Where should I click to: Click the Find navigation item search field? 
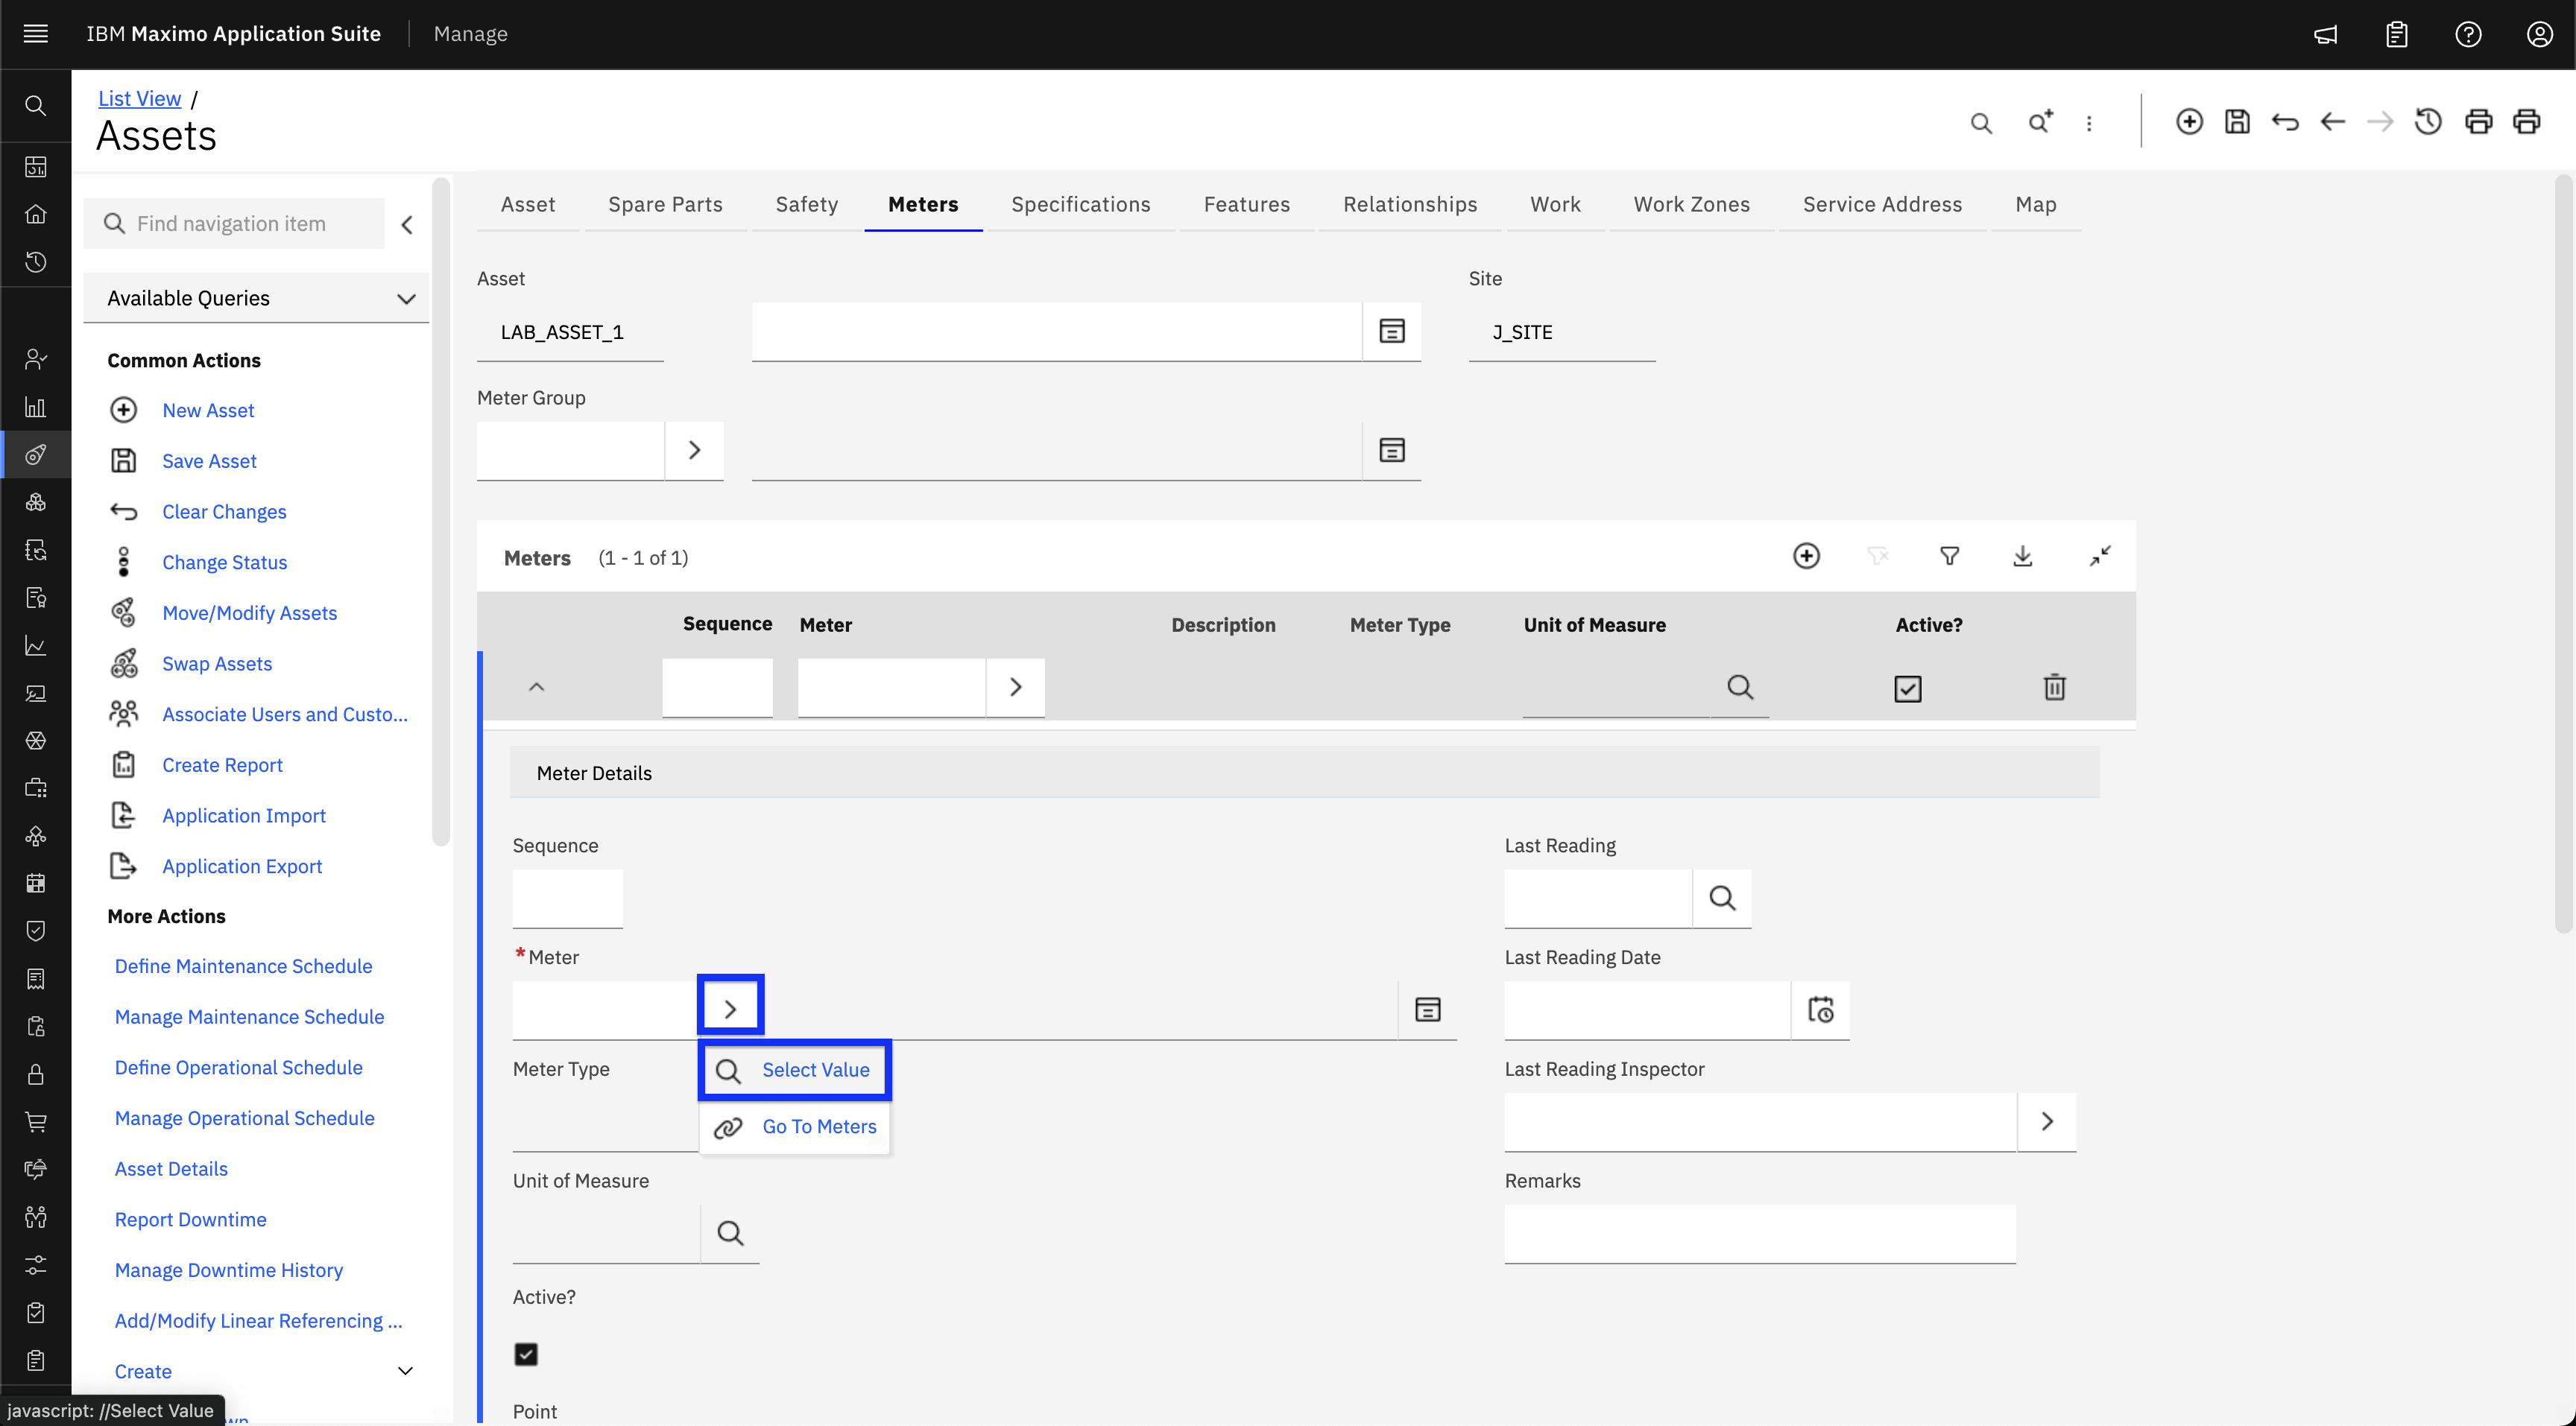click(234, 224)
